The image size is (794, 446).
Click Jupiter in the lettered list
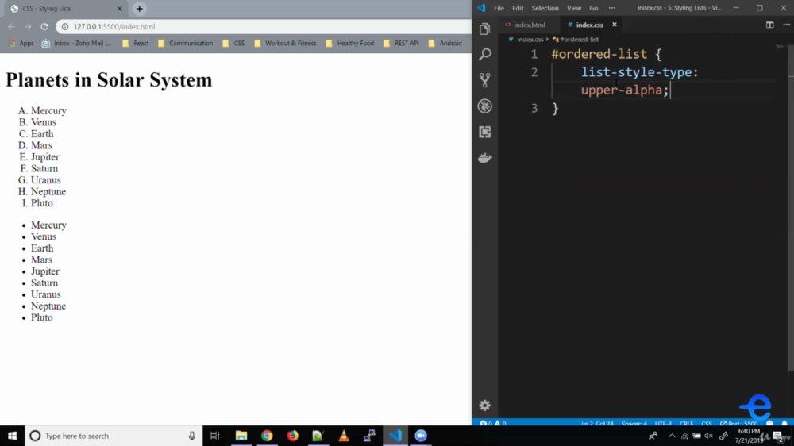click(44, 157)
